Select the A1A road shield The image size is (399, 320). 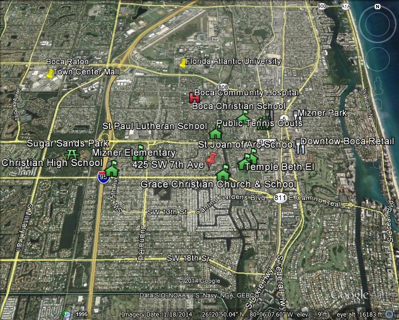pos(345,6)
